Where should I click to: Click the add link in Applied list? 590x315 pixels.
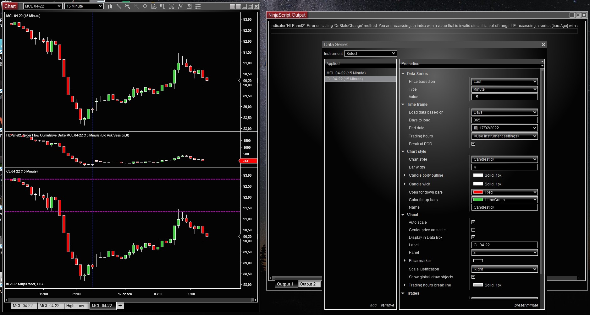[x=373, y=305]
